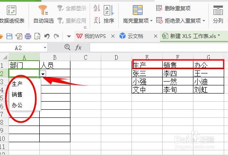Click cell containing 刘虹
The height and width of the screenshot is (155, 228).
coord(208,89)
